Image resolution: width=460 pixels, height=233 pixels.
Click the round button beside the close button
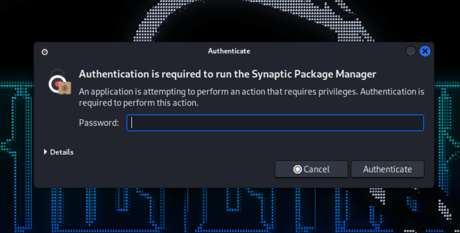coord(411,51)
